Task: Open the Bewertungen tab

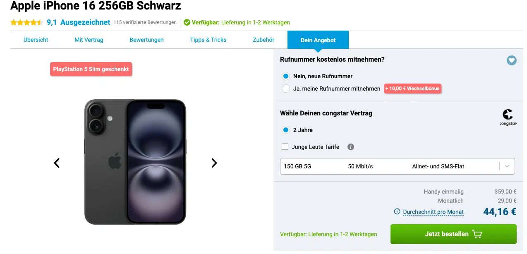Action: [x=147, y=40]
